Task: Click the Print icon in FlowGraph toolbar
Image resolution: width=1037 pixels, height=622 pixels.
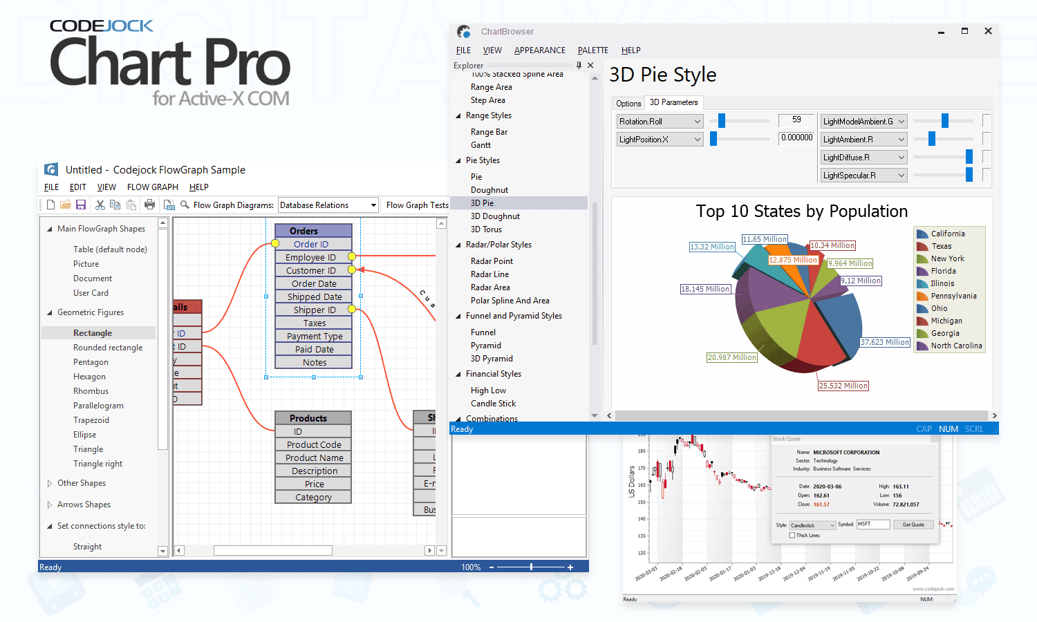Action: [149, 205]
